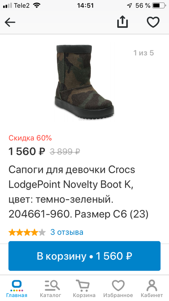Tap the В корзину button
169x301 pixels.
pyautogui.click(x=84, y=256)
